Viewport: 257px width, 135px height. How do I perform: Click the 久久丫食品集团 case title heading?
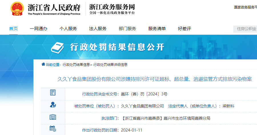154,79
